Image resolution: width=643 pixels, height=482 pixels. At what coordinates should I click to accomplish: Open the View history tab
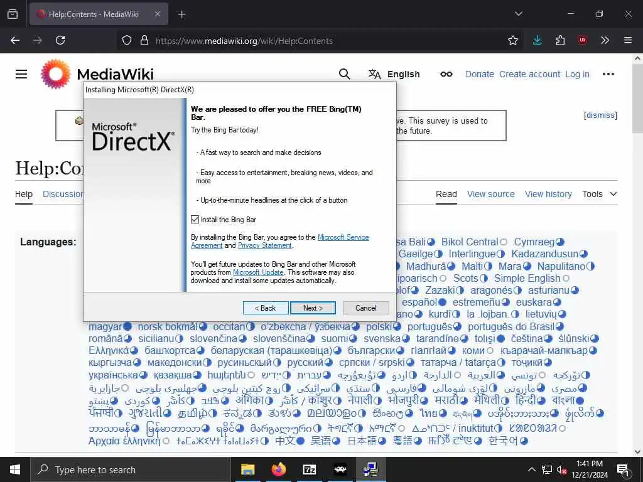coord(548,194)
